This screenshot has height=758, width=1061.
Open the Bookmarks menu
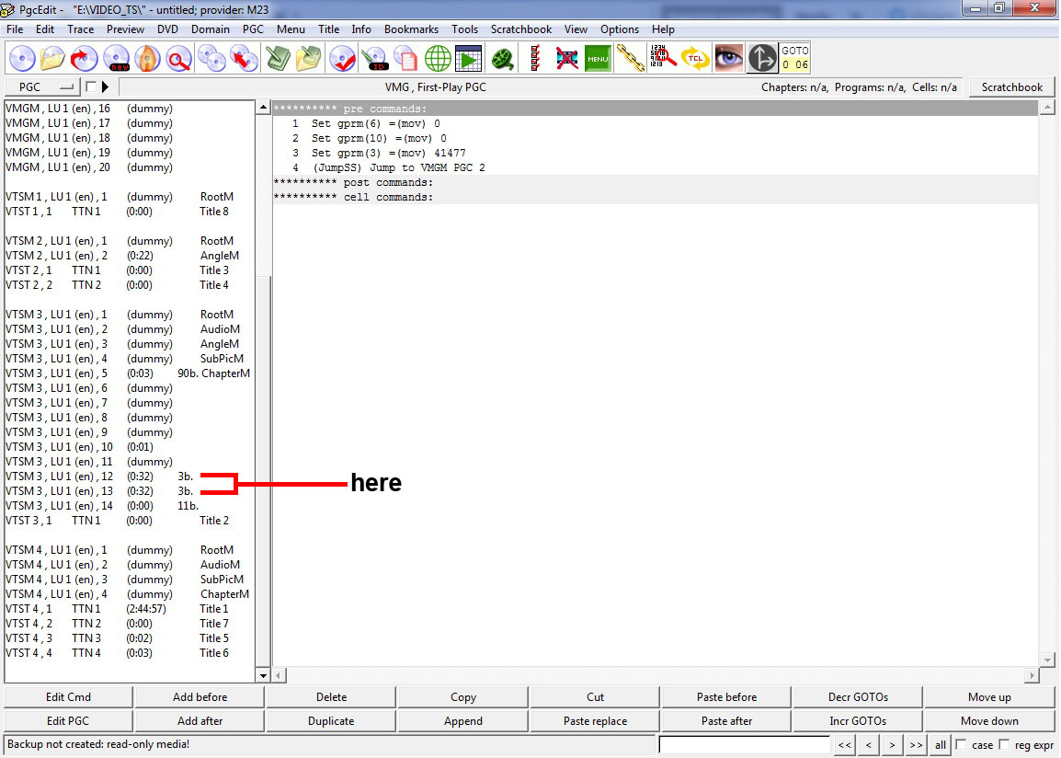tap(411, 29)
